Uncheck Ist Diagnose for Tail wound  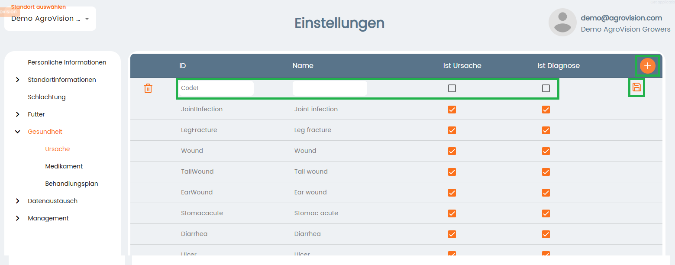coord(546,172)
